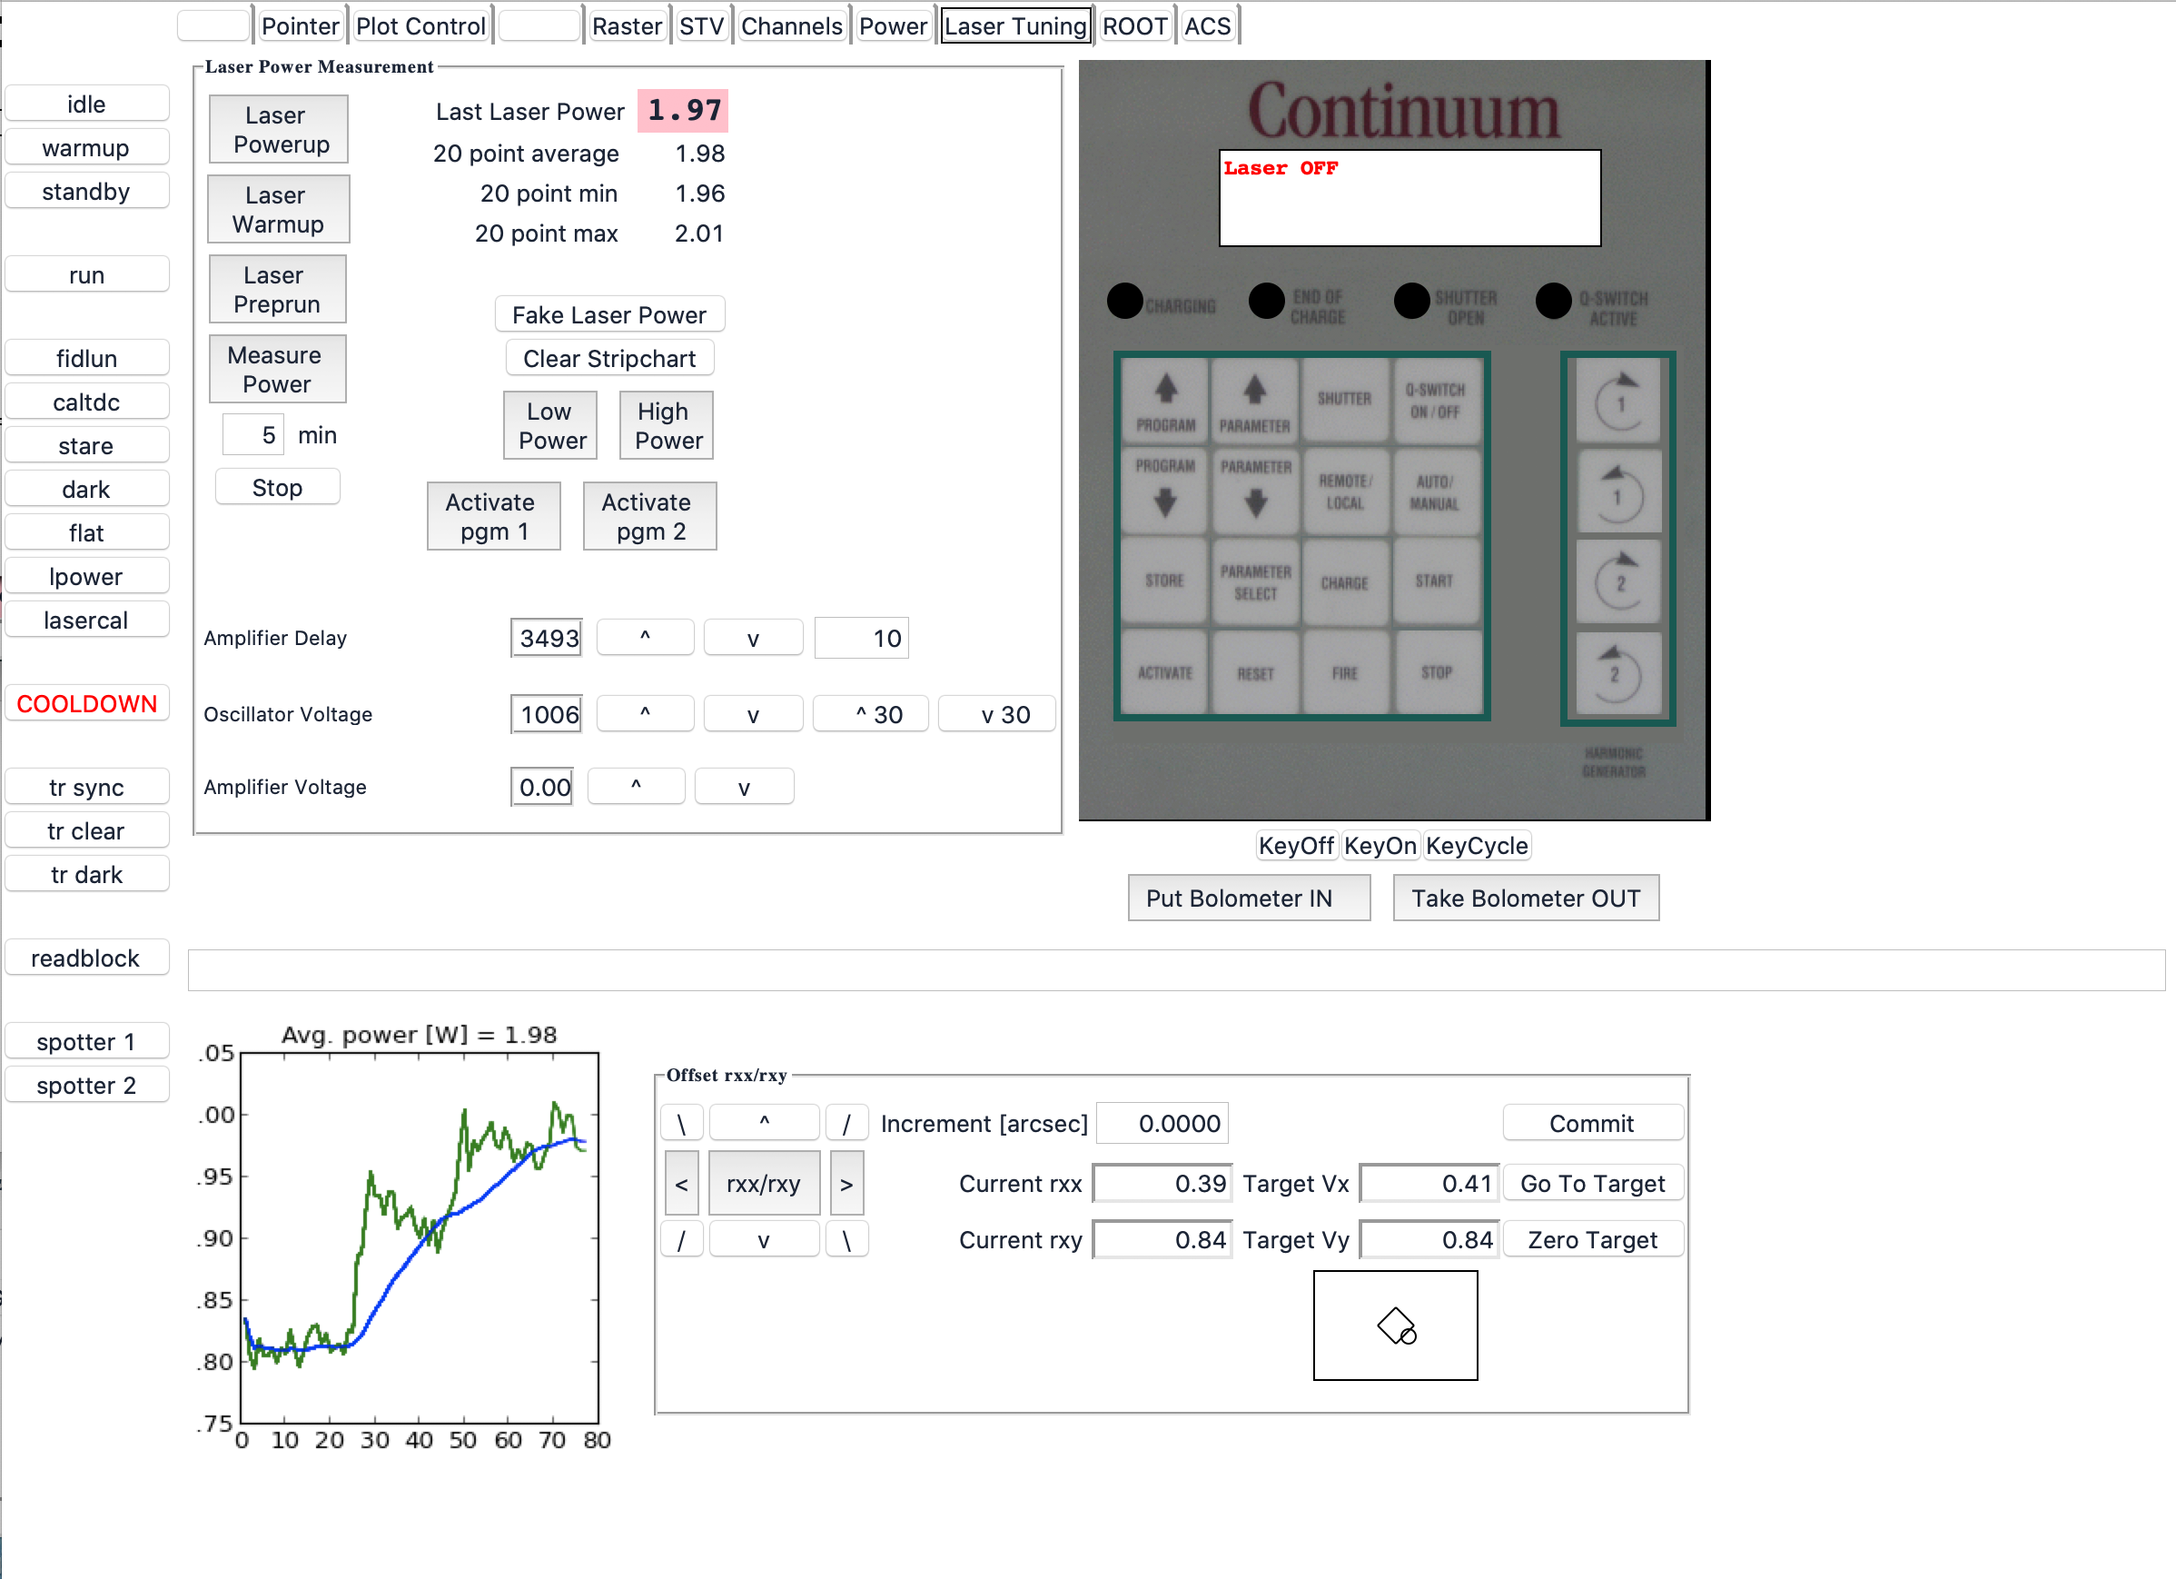Select the ROOT tab
The height and width of the screenshot is (1579, 2176).
[x=1134, y=26]
